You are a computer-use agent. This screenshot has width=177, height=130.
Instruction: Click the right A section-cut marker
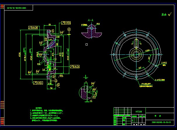(140, 43)
